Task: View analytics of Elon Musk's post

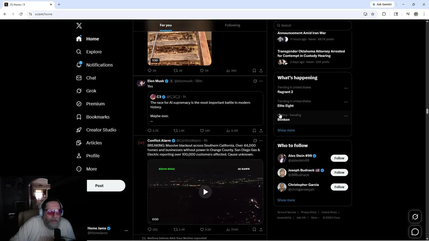Action: (232, 131)
